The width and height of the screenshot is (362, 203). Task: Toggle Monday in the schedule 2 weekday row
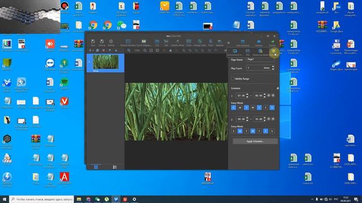point(240,131)
